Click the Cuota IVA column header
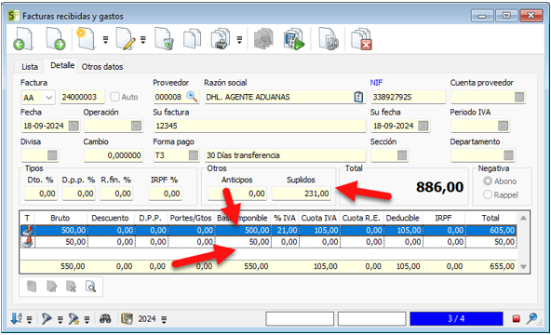This screenshot has width=551, height=335. pyautogui.click(x=319, y=218)
